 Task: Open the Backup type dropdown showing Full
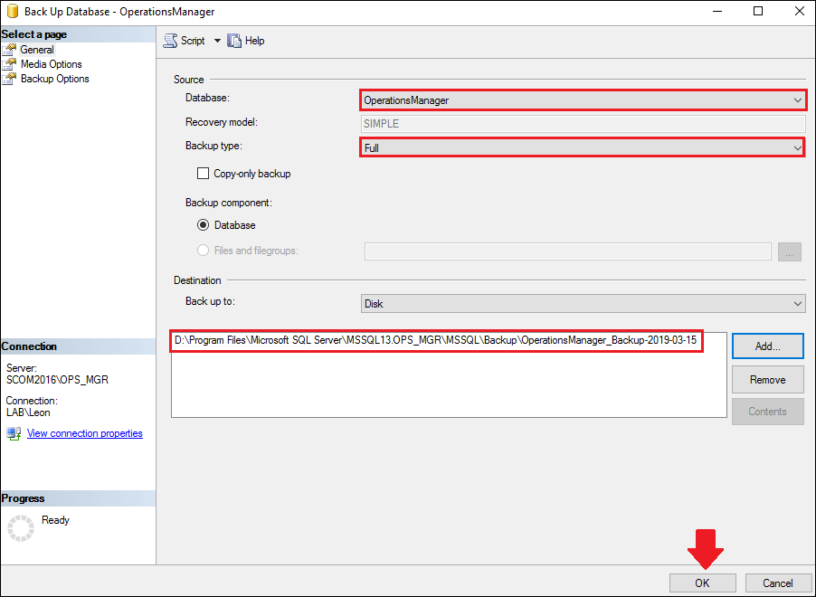pyautogui.click(x=583, y=147)
